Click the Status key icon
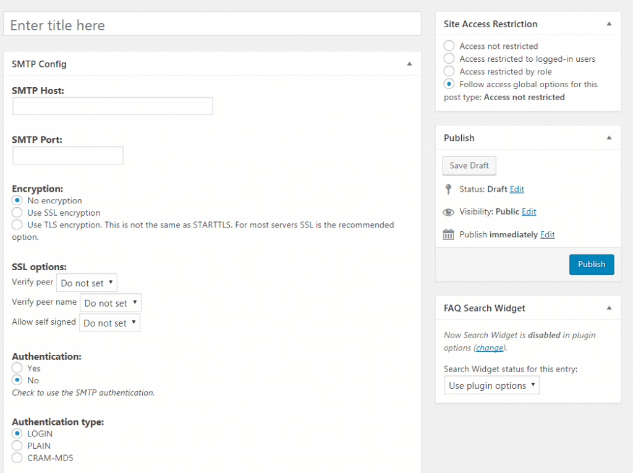The image size is (633, 473). (x=448, y=189)
